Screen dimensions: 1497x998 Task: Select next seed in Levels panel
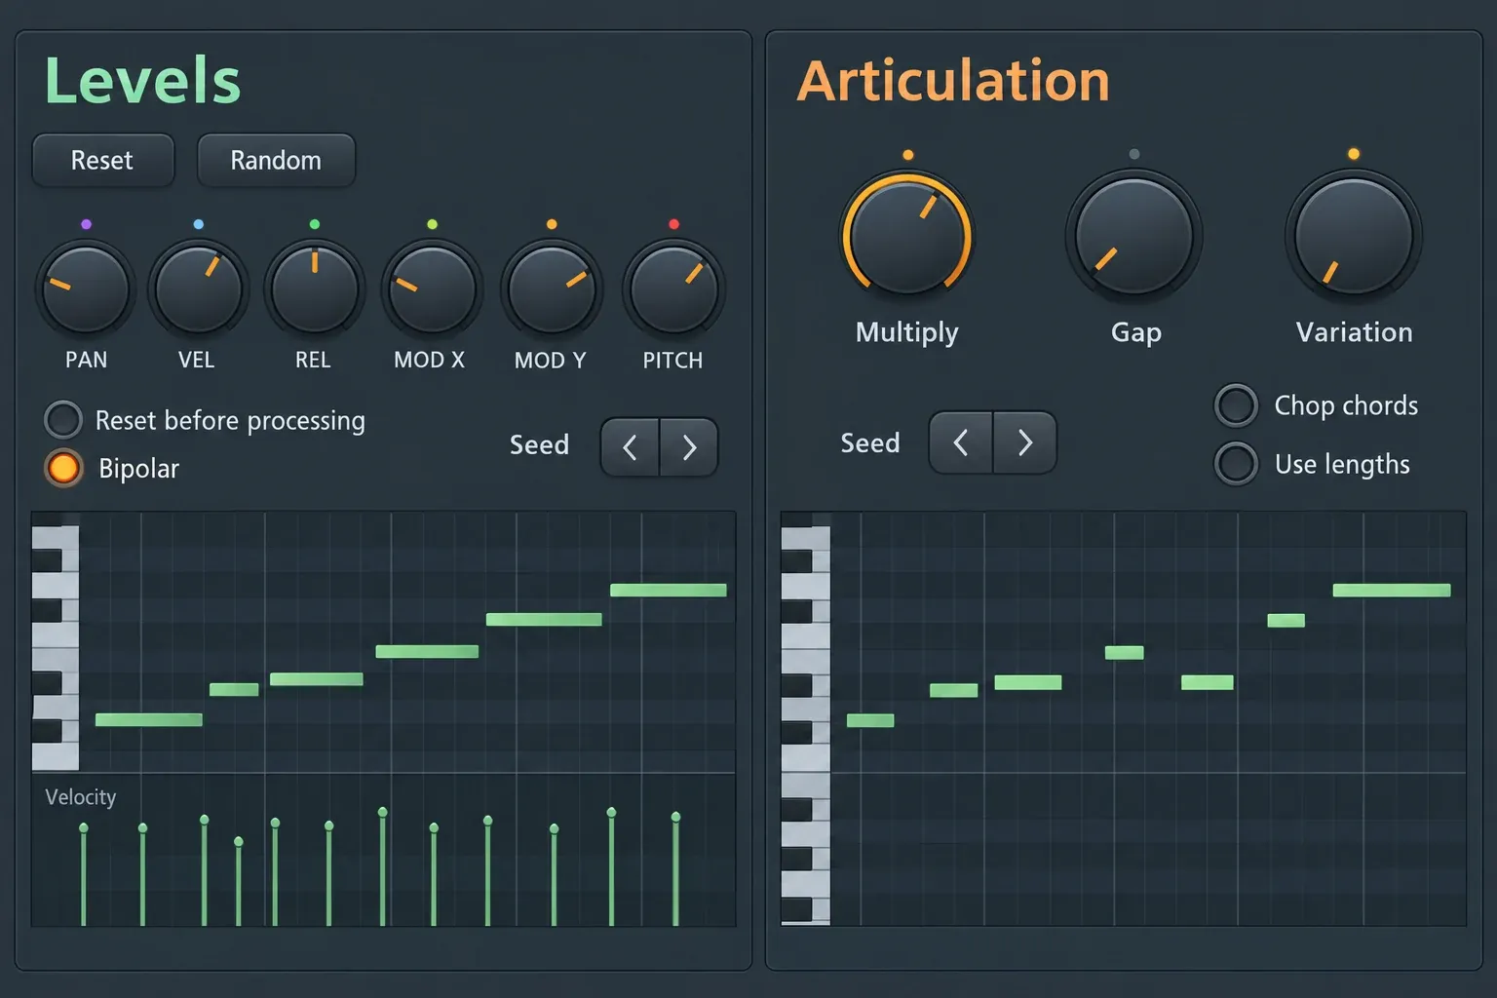tap(689, 447)
